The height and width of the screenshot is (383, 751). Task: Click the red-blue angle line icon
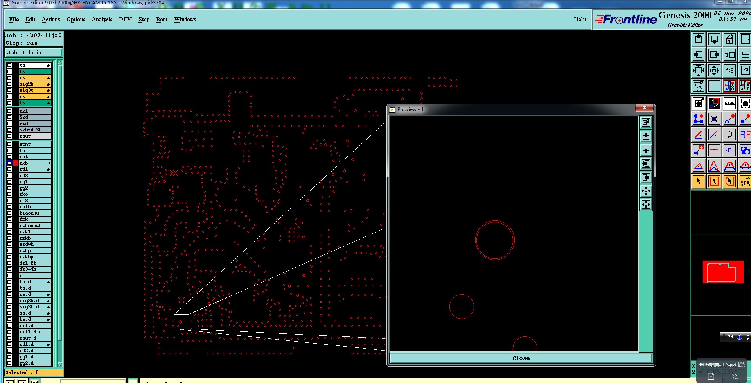[x=699, y=134]
